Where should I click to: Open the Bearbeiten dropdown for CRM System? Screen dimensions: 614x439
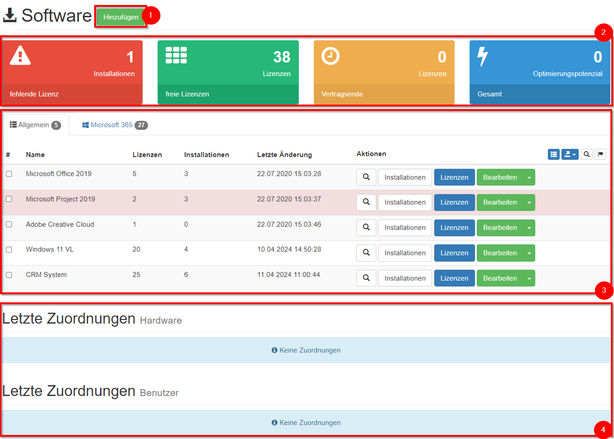(x=529, y=278)
